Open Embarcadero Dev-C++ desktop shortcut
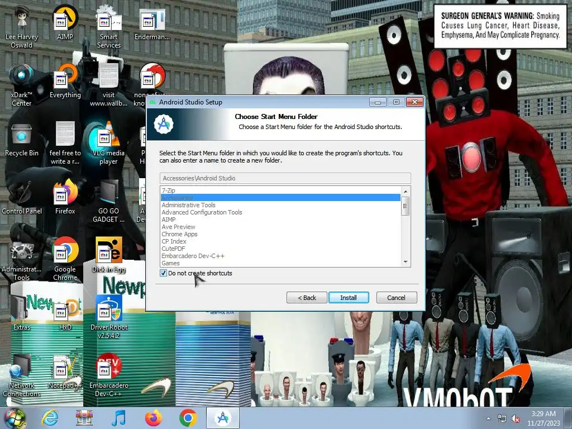The image size is (572, 429). coord(108,376)
